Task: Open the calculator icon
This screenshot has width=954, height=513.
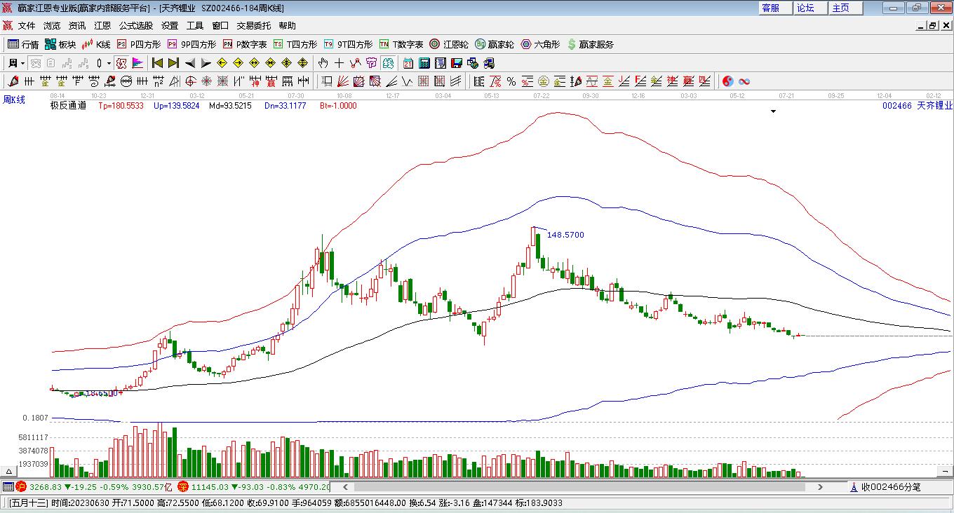Action: click(424, 63)
